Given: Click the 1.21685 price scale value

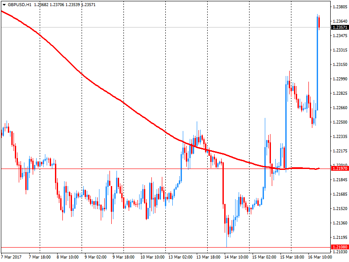Looking at the screenshot, I should tap(340, 194).
